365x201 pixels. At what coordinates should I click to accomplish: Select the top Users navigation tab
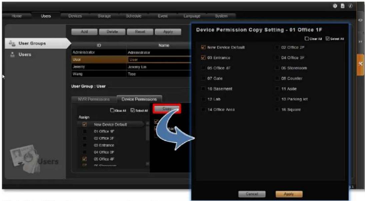(46, 16)
